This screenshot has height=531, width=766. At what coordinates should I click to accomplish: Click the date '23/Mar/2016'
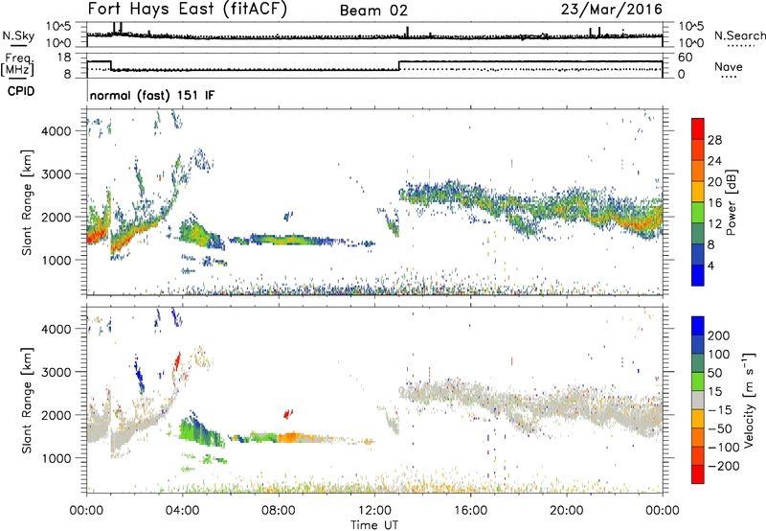[x=611, y=10]
